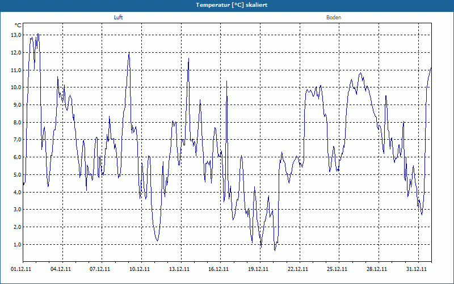Click the 11,0 y-axis label
454x284 pixels.
[x=16, y=70]
